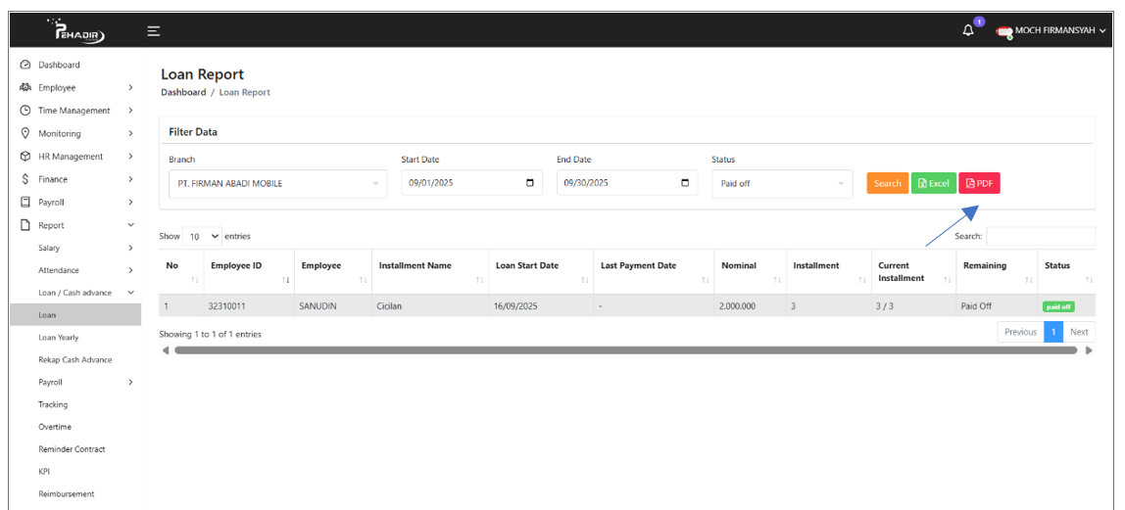Open Dashboard via its gauge icon
This screenshot has width=1125, height=510.
pos(25,65)
